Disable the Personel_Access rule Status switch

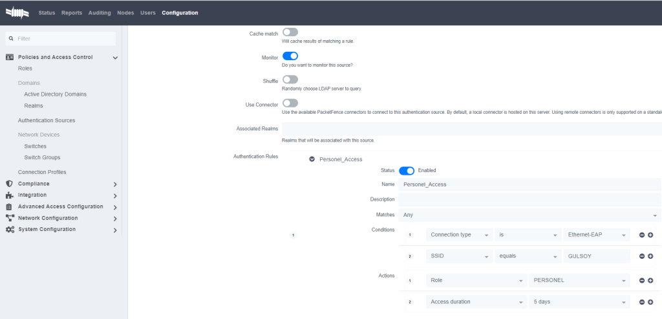(x=407, y=171)
